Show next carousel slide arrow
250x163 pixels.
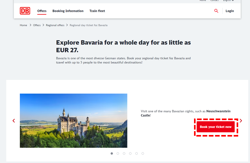tap(241, 121)
